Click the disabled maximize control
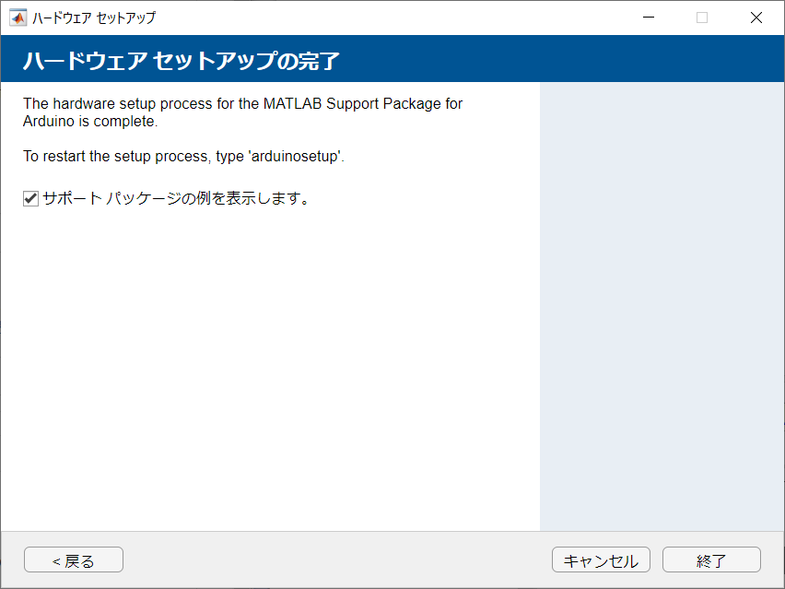Screen dimensions: 785x589 tap(702, 17)
